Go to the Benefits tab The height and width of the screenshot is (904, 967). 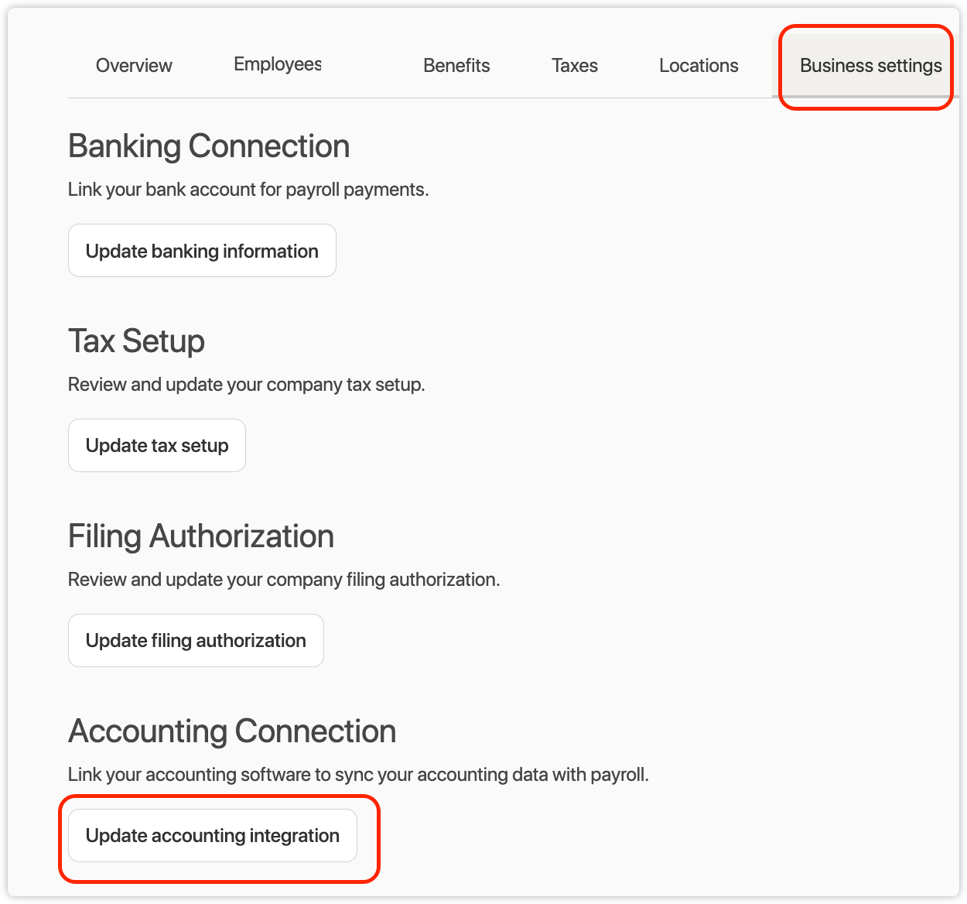pyautogui.click(x=456, y=66)
